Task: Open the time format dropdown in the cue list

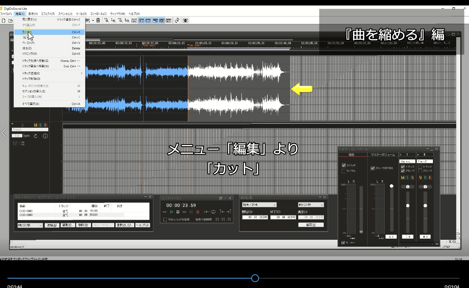Action: tap(30, 225)
